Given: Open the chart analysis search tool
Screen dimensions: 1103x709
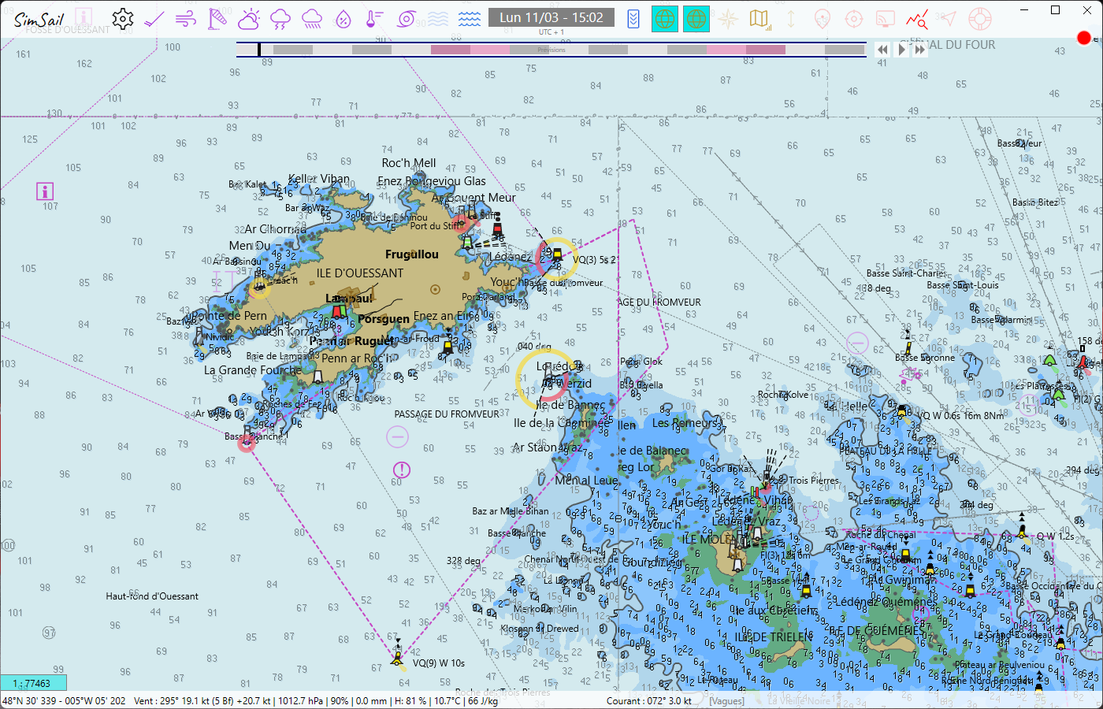Looking at the screenshot, I should tap(916, 19).
